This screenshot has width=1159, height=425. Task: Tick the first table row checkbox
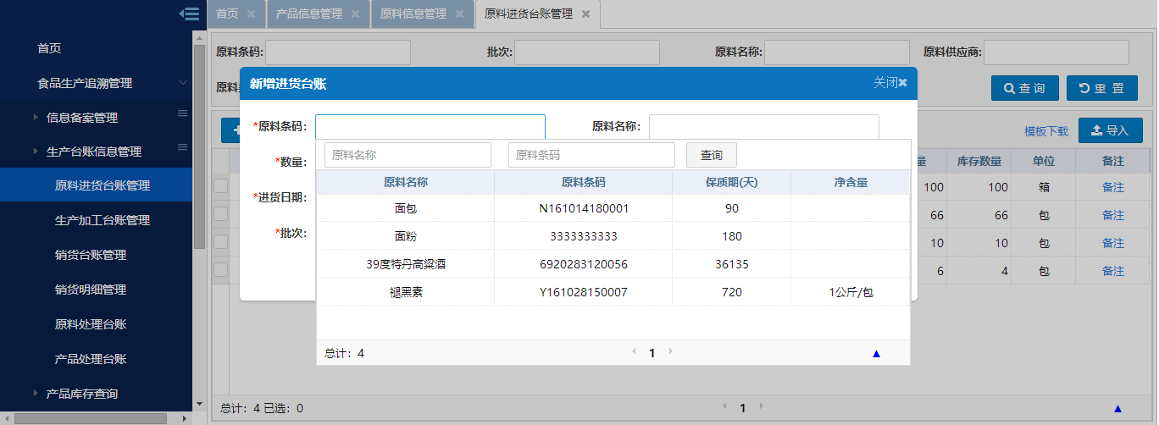tap(220, 186)
